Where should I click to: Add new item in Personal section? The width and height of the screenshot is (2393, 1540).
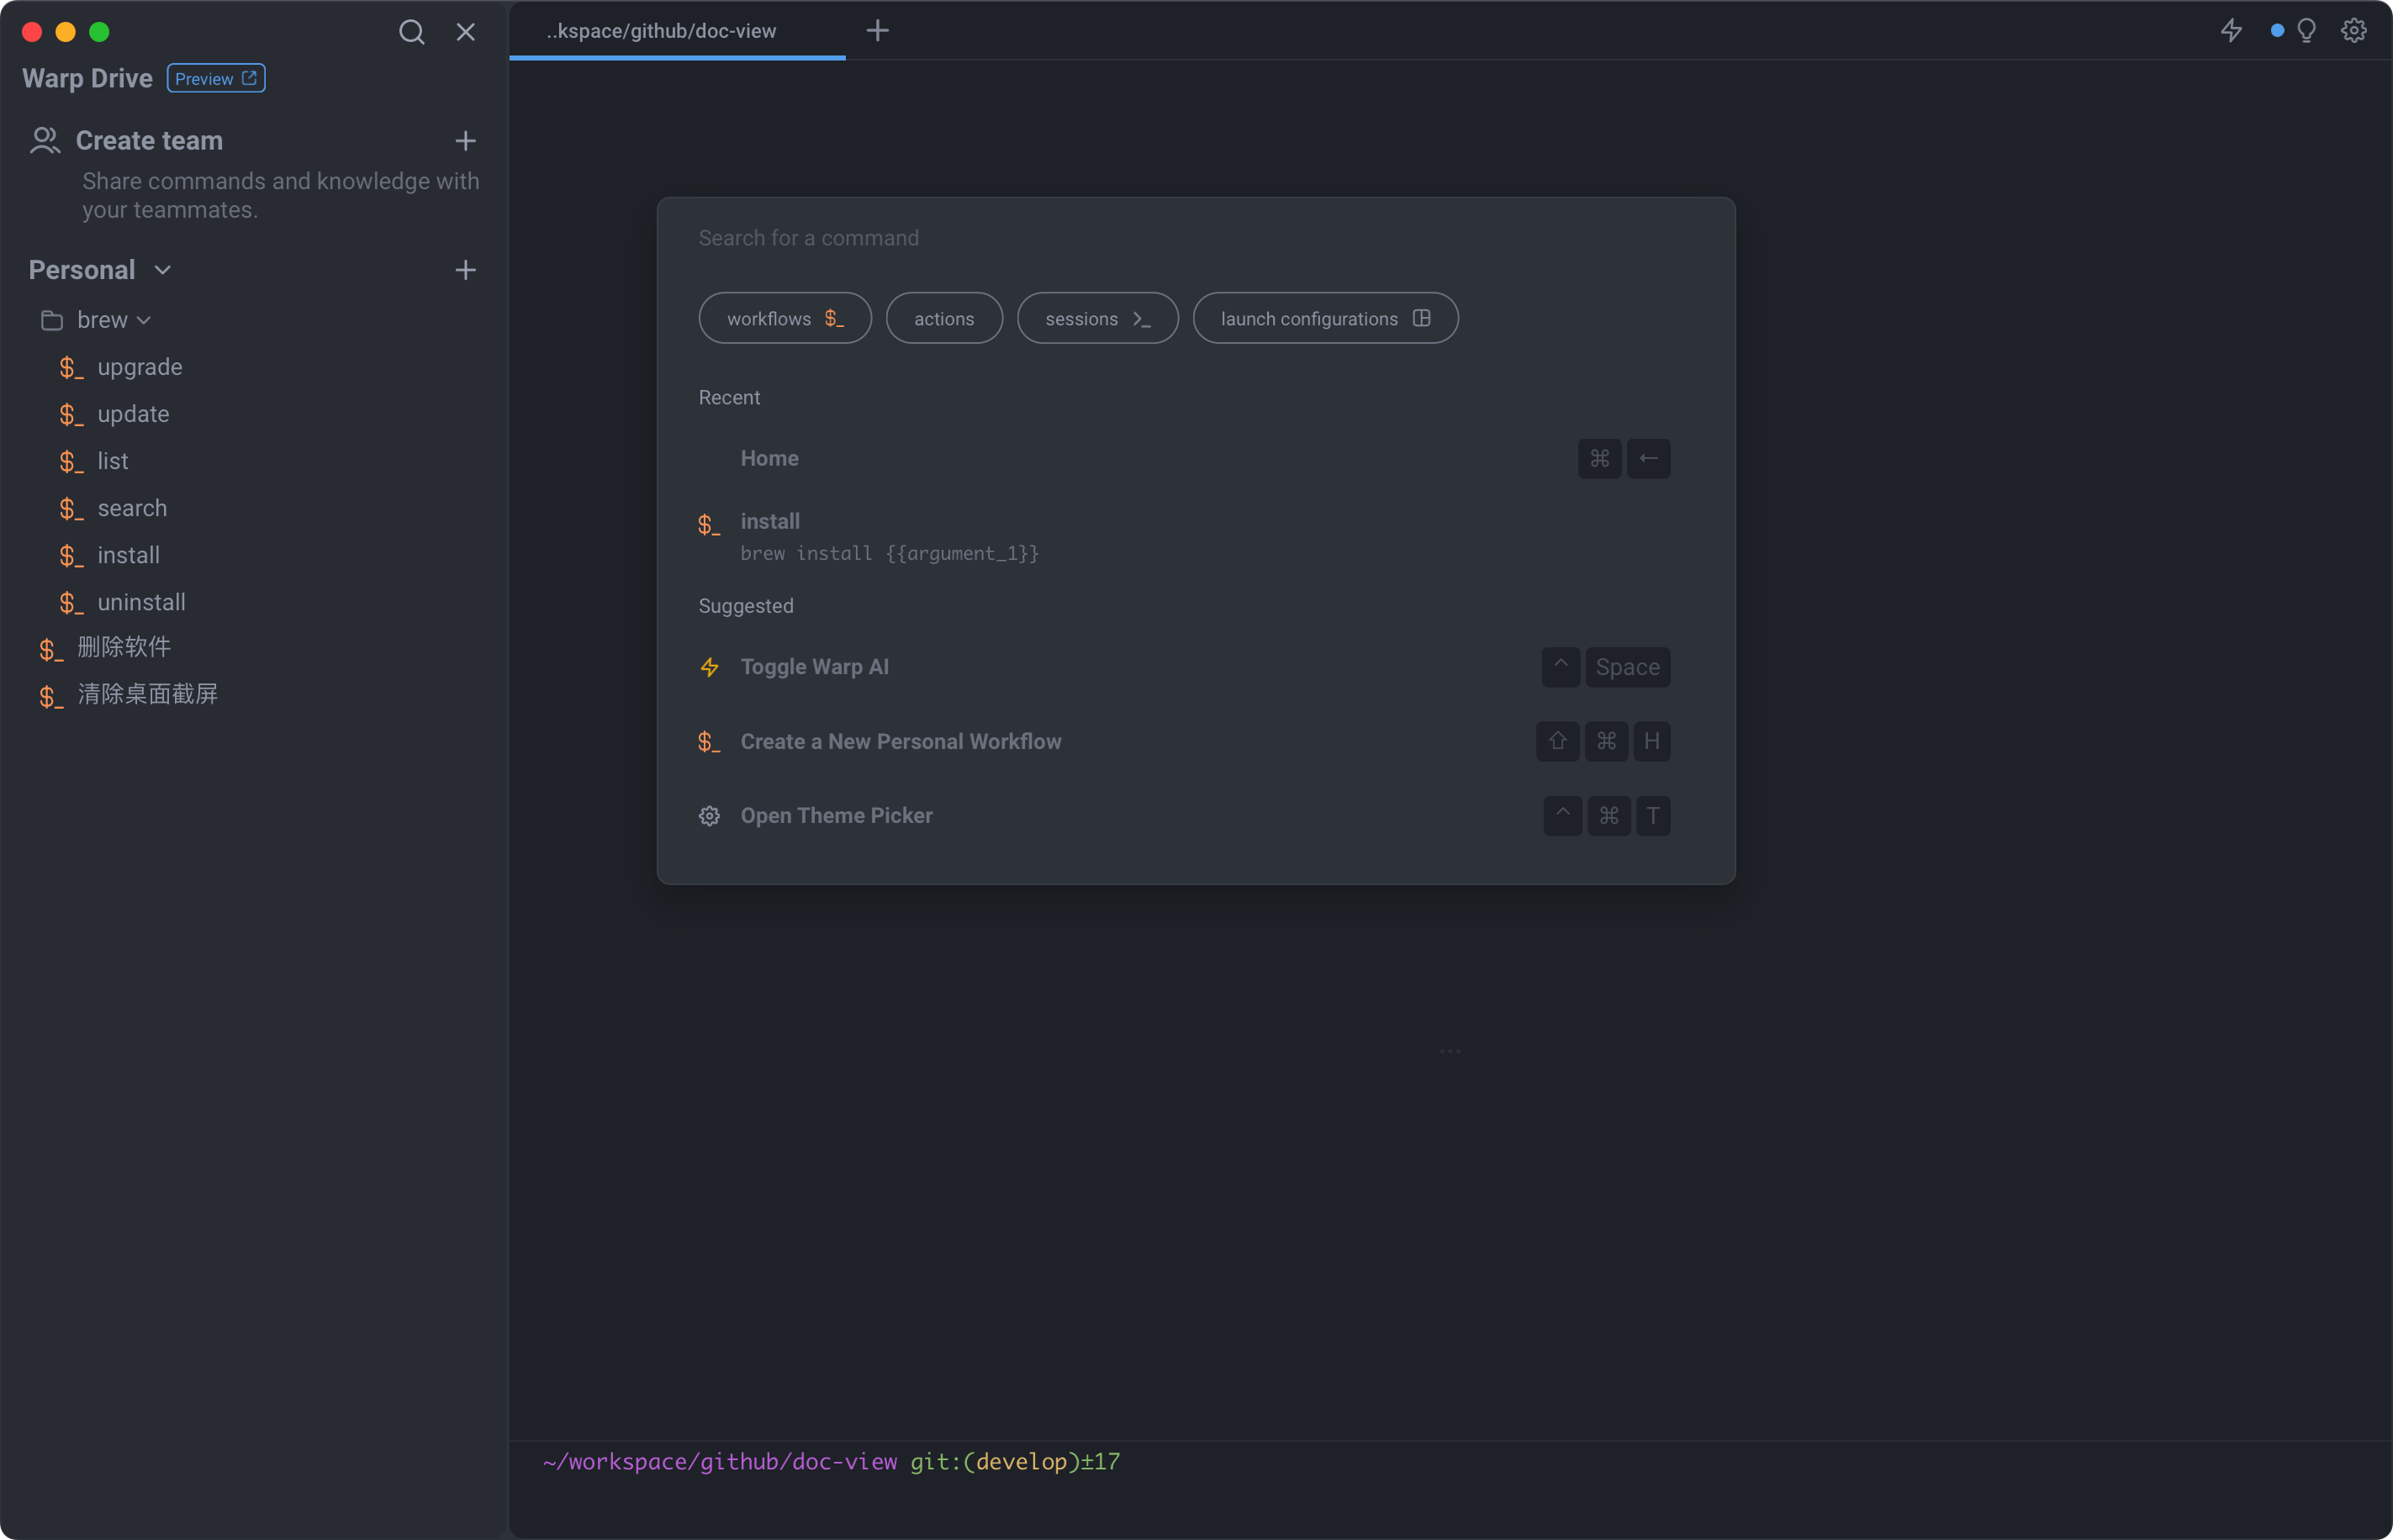tap(465, 270)
